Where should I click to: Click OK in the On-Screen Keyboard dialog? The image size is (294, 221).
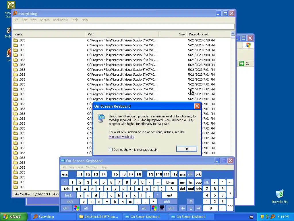pos(187,149)
